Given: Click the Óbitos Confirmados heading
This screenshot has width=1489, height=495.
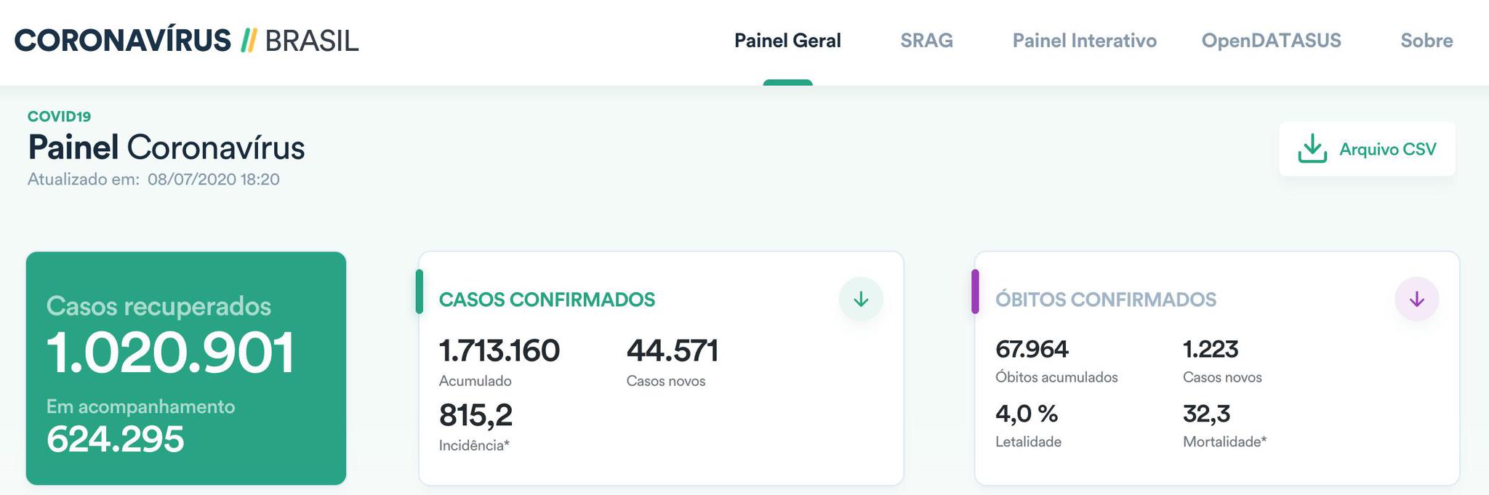Looking at the screenshot, I should (x=1105, y=299).
